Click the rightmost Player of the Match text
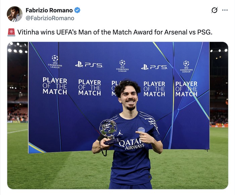The image size is (235, 195). coord(186,89)
